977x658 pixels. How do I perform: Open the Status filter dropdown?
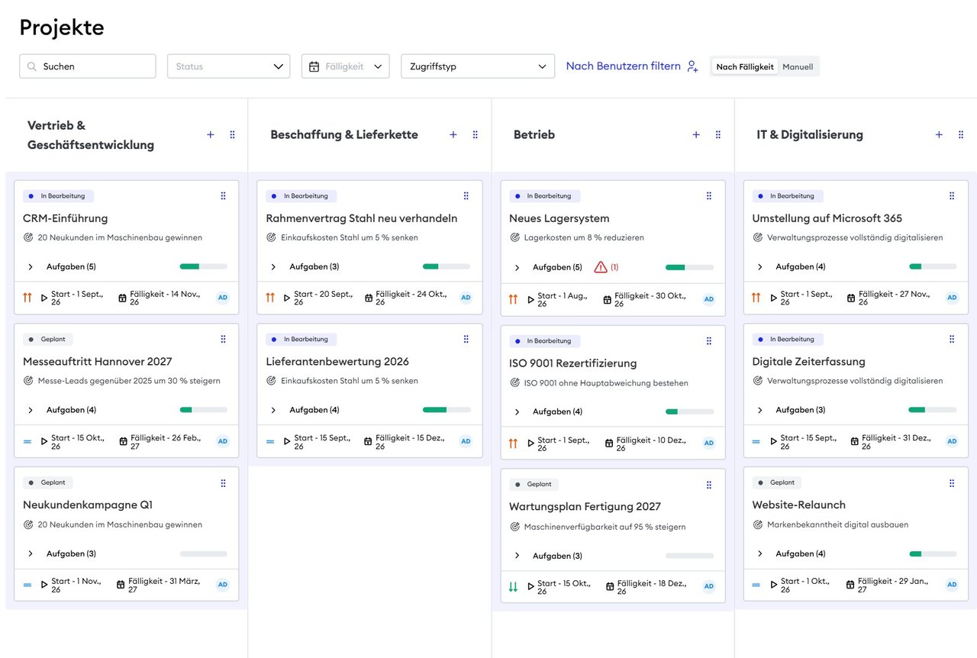(x=229, y=66)
